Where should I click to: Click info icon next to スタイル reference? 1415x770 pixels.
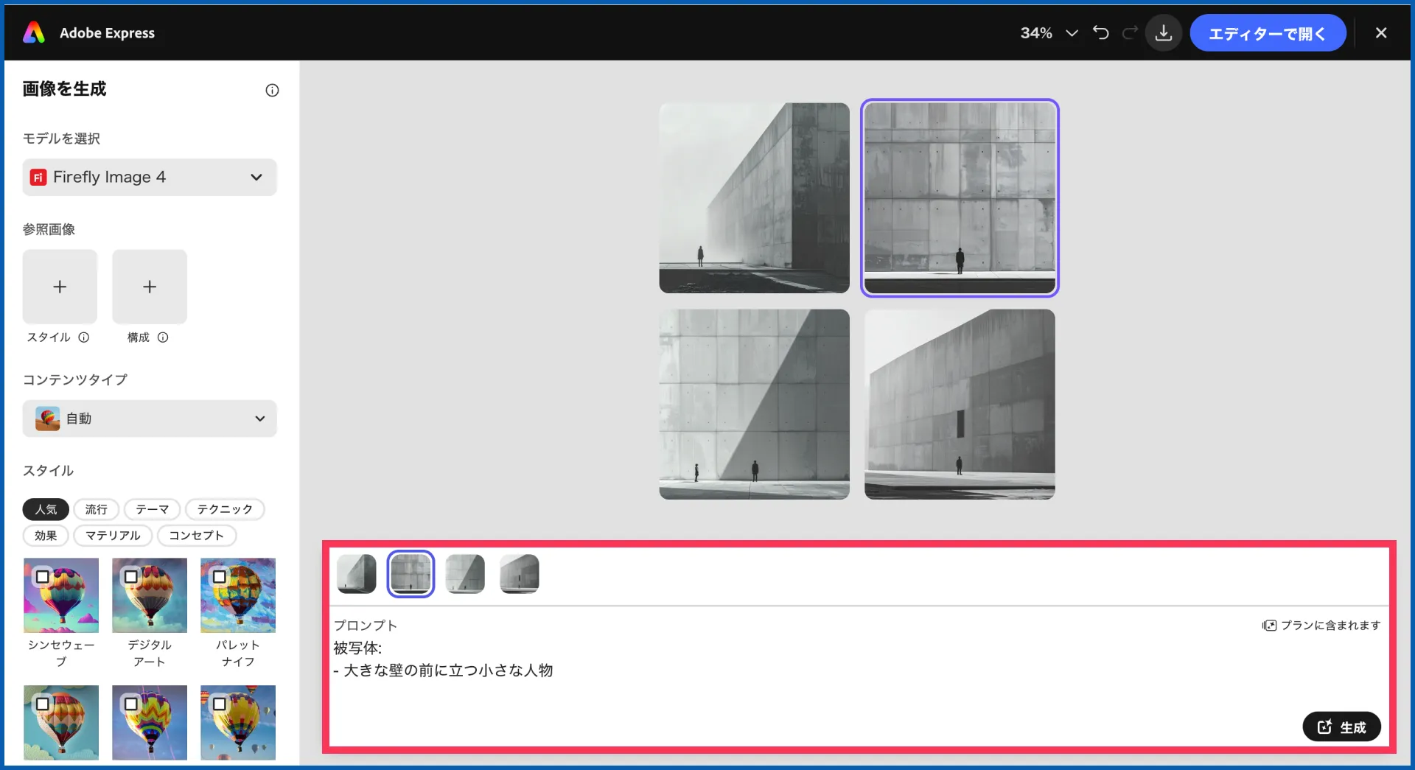(84, 337)
